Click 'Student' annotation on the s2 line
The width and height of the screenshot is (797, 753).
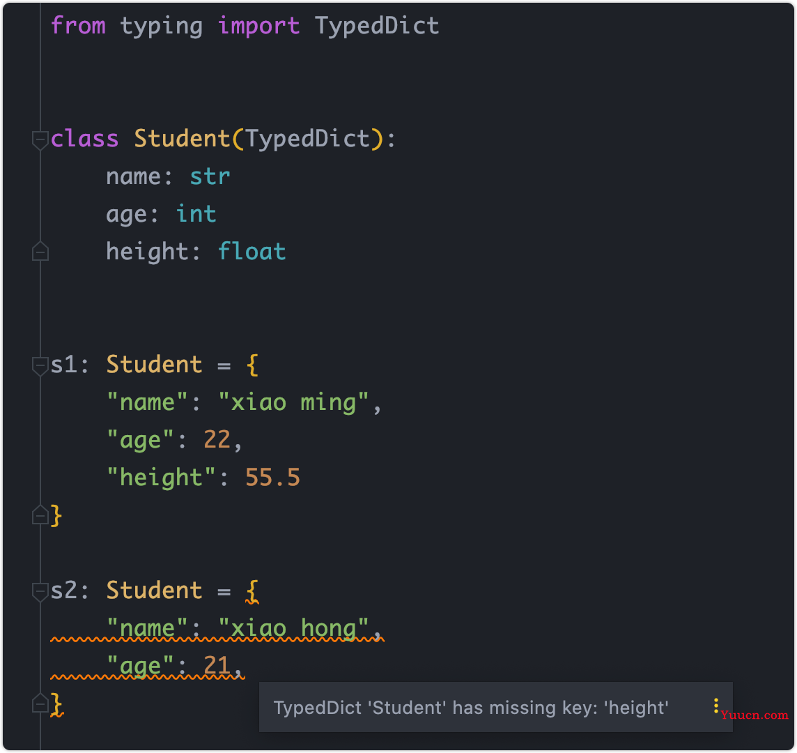coord(154,591)
